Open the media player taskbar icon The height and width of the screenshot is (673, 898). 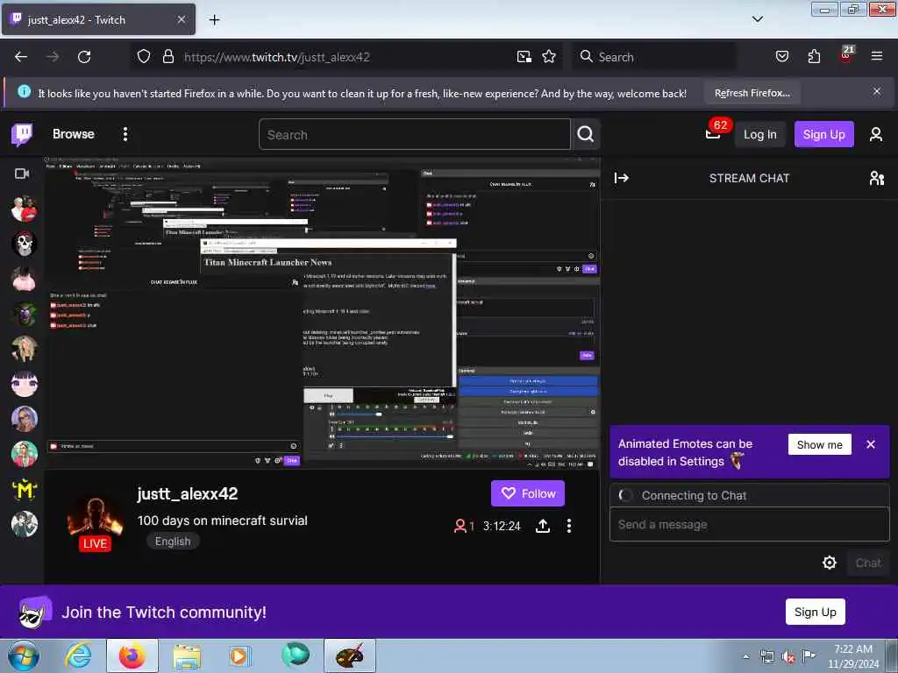[x=239, y=655]
